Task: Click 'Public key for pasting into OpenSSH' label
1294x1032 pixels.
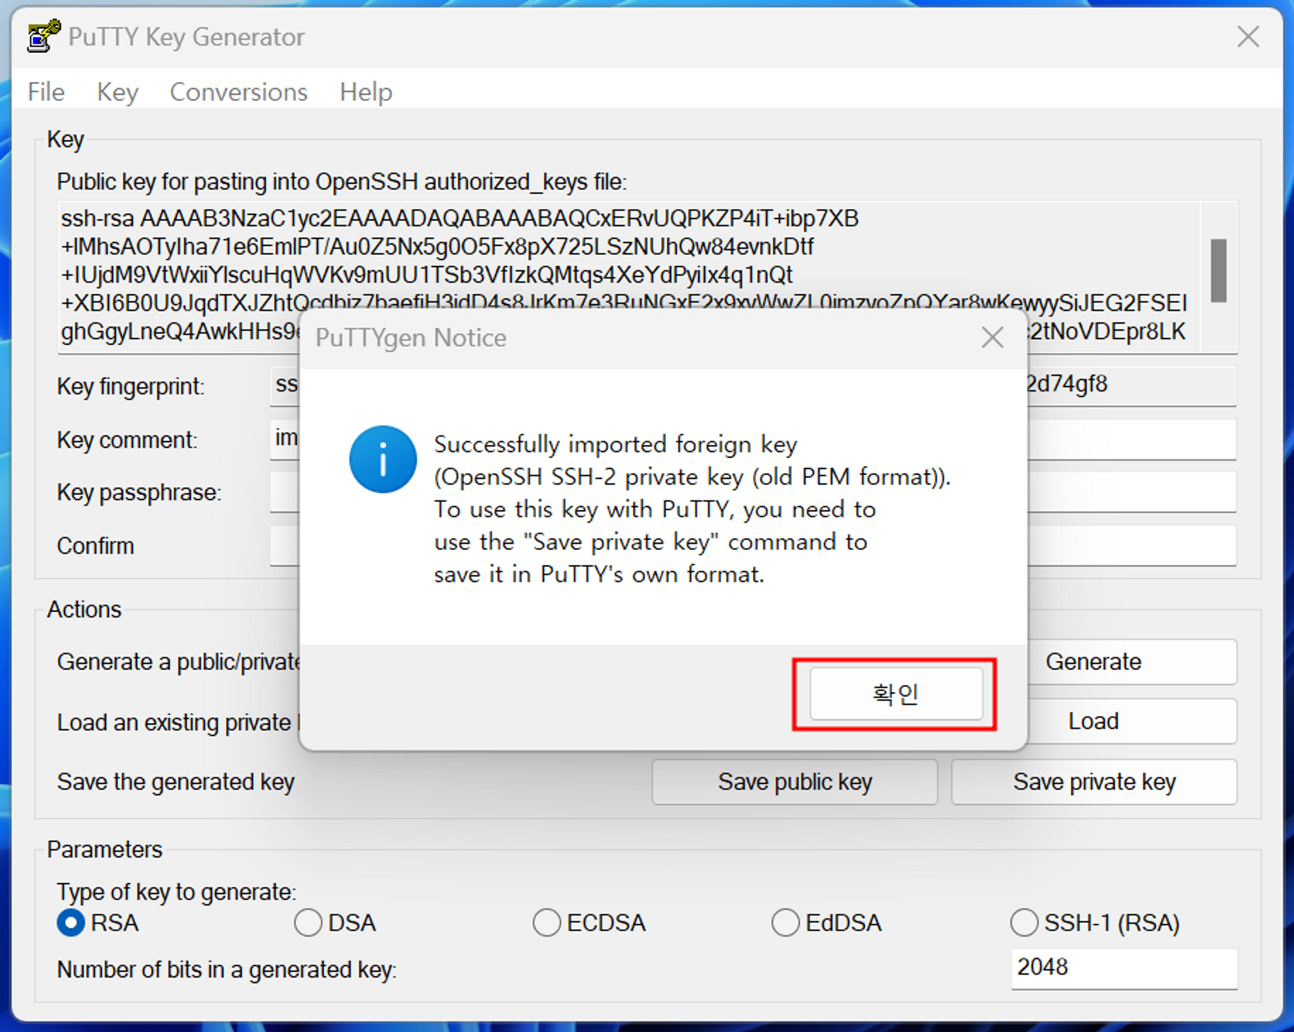Action: pyautogui.click(x=342, y=182)
